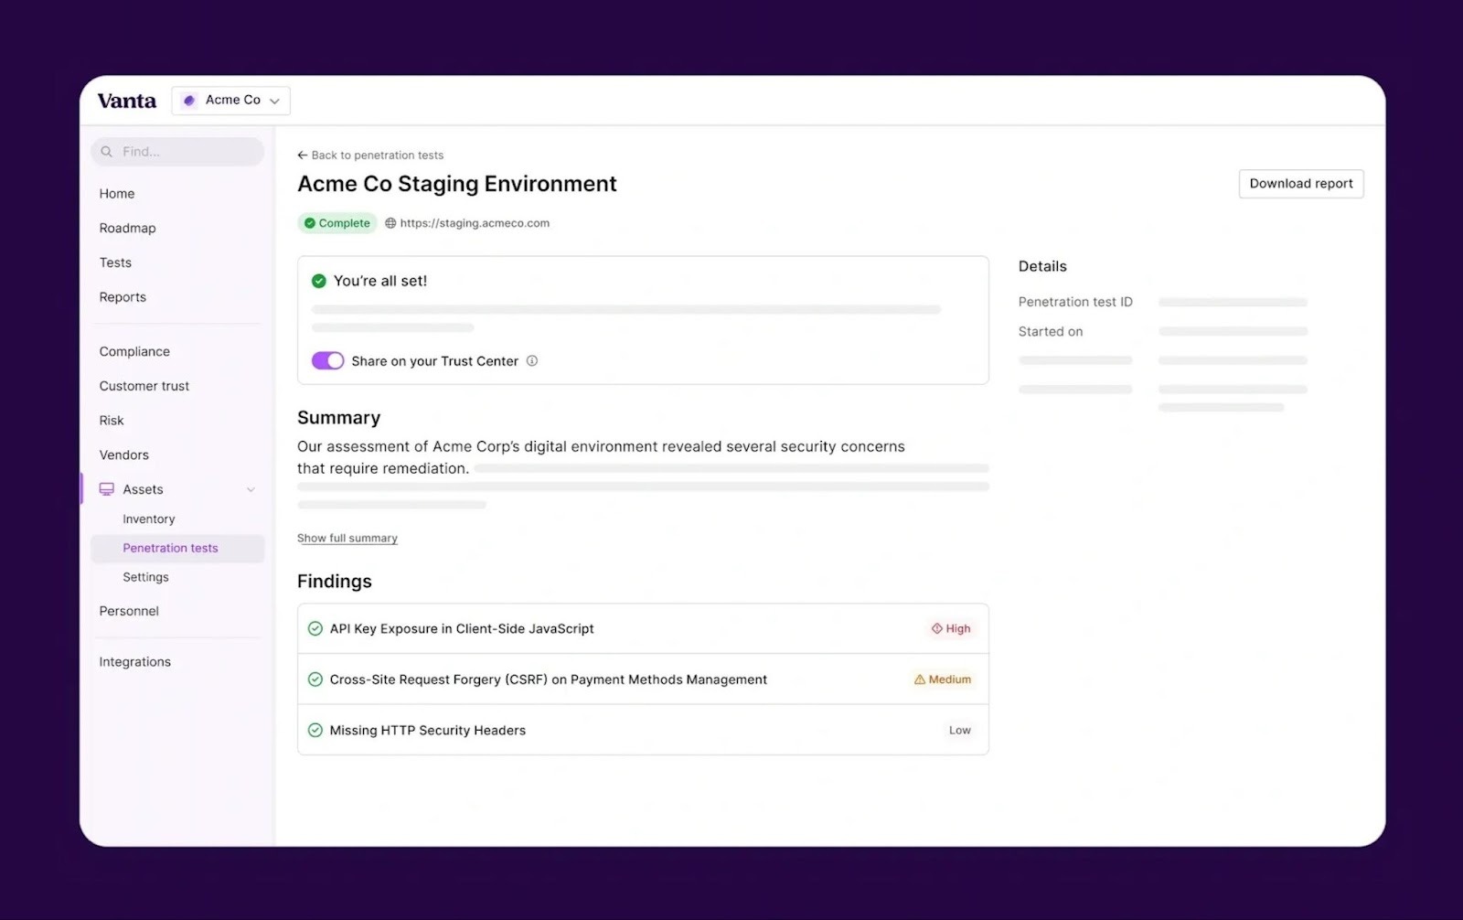This screenshot has height=920, width=1463.
Task: Open Missing HTTP Security Headers finding
Action: click(643, 731)
